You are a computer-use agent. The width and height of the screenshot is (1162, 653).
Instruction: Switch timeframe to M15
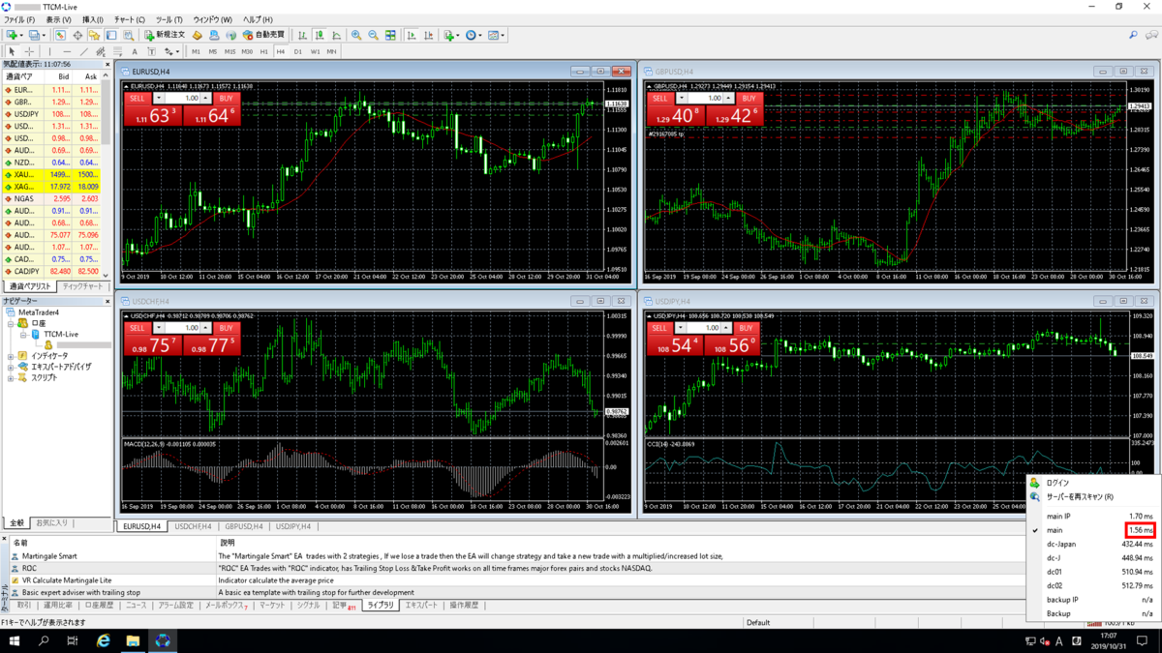(229, 51)
